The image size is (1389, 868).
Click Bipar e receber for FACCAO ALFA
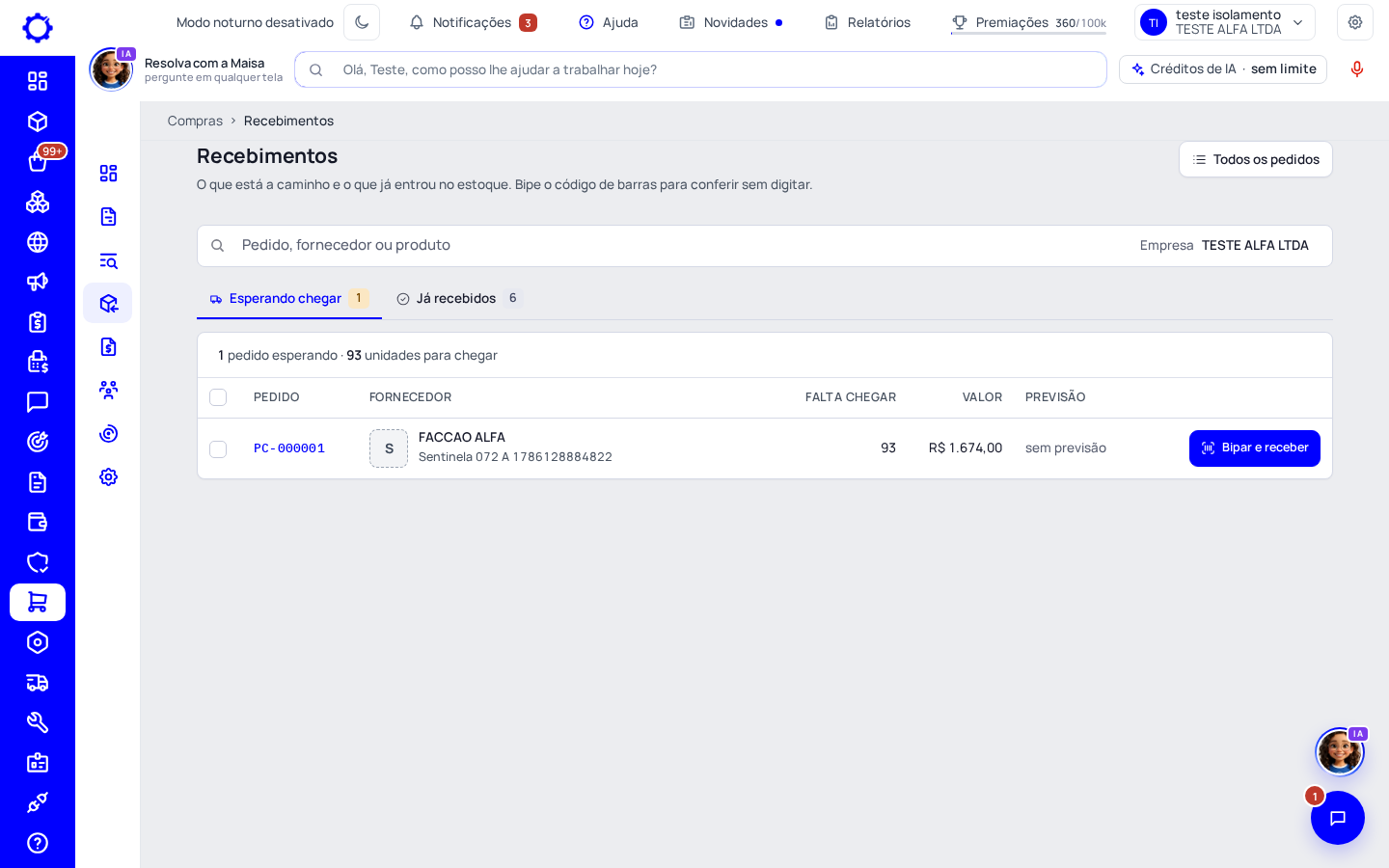[x=1255, y=448]
